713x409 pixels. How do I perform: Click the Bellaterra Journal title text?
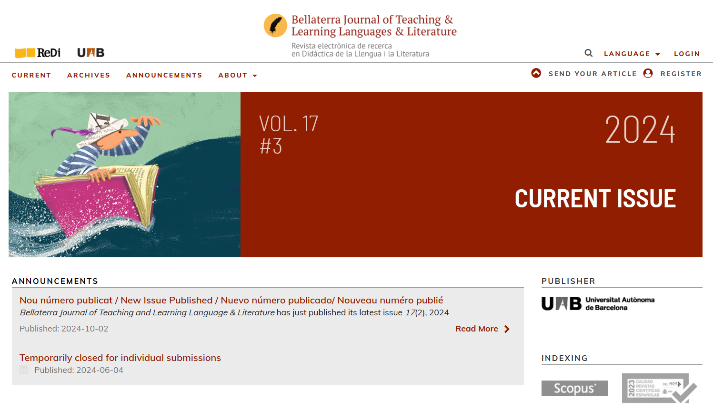[x=374, y=25]
